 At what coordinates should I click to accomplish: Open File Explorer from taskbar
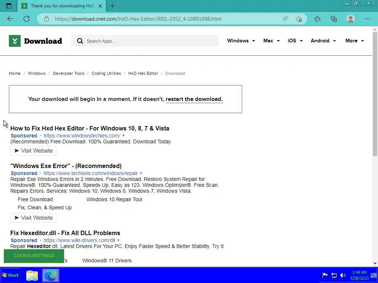(32, 275)
